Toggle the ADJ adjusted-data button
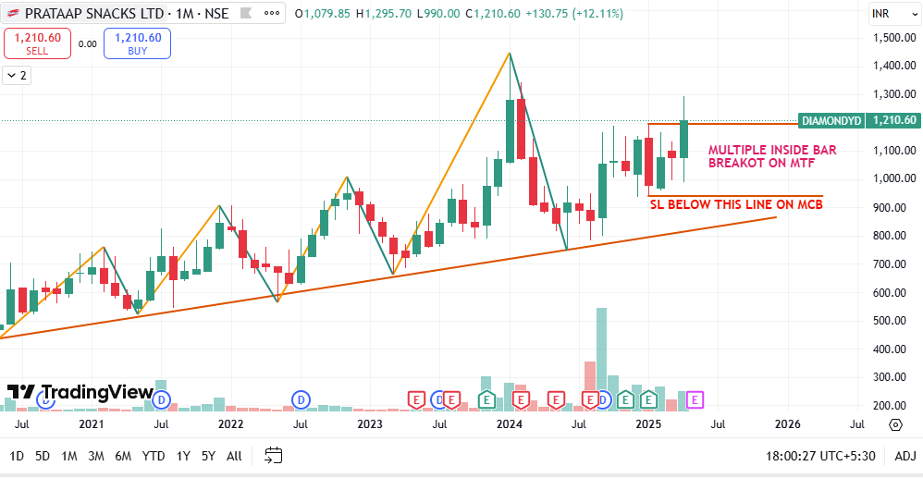The image size is (923, 478). coord(905,456)
